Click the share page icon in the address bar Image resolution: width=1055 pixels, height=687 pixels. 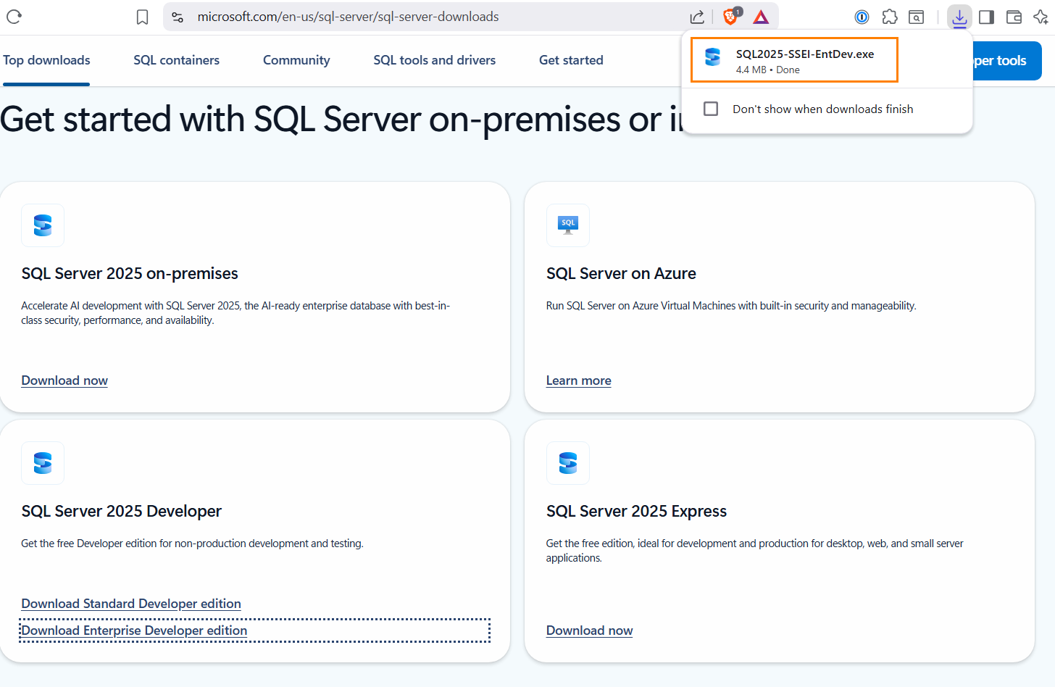697,17
